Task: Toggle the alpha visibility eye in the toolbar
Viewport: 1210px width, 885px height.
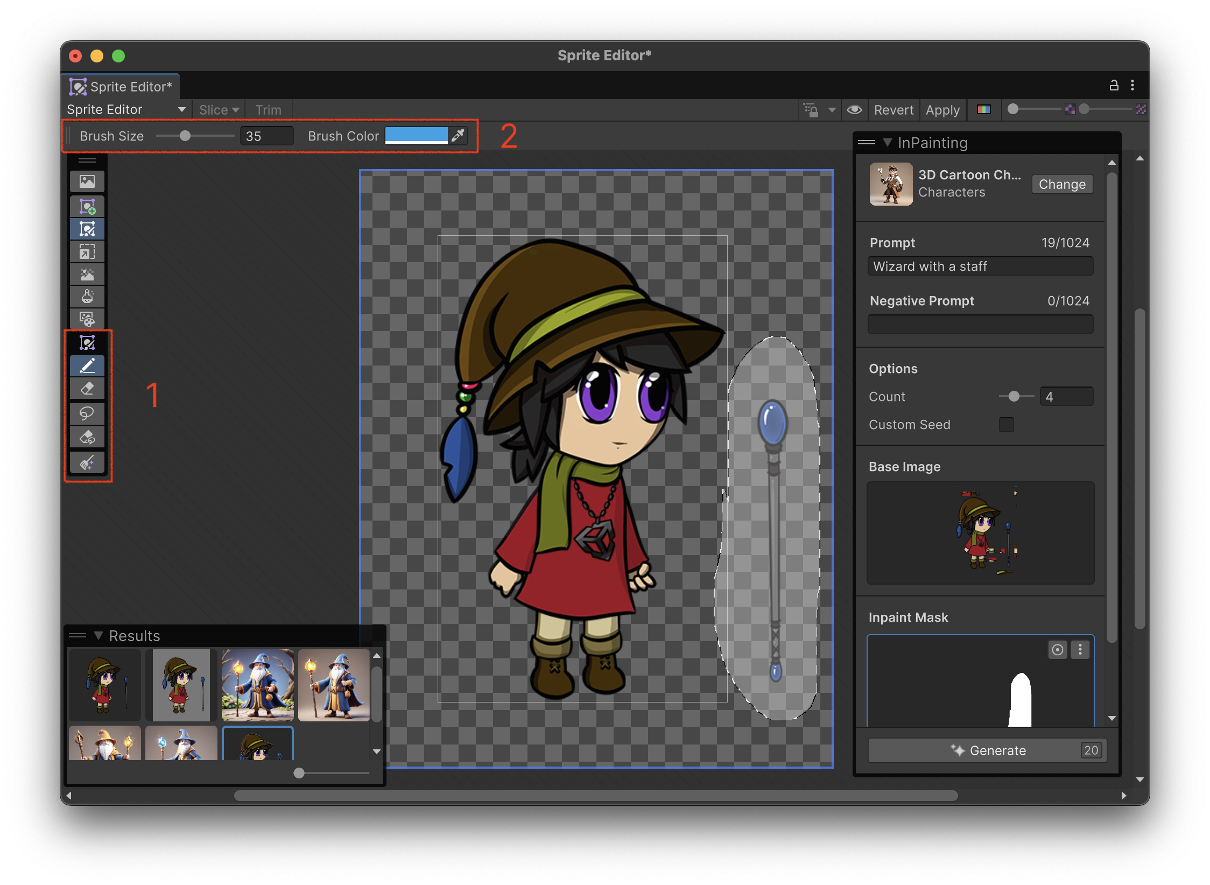Action: point(854,110)
